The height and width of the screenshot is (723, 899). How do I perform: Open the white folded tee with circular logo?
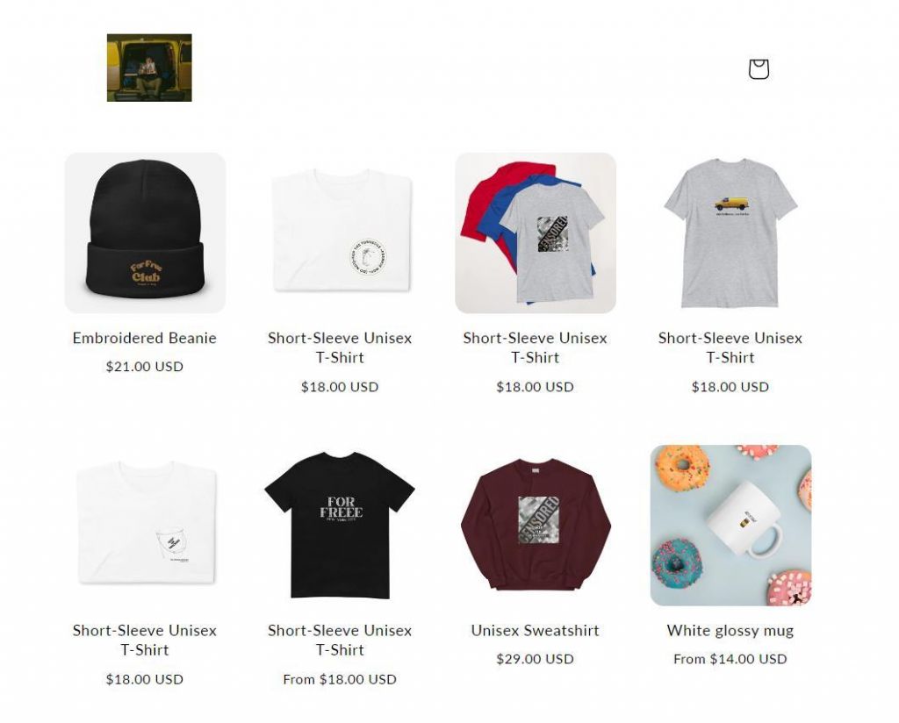[340, 233]
